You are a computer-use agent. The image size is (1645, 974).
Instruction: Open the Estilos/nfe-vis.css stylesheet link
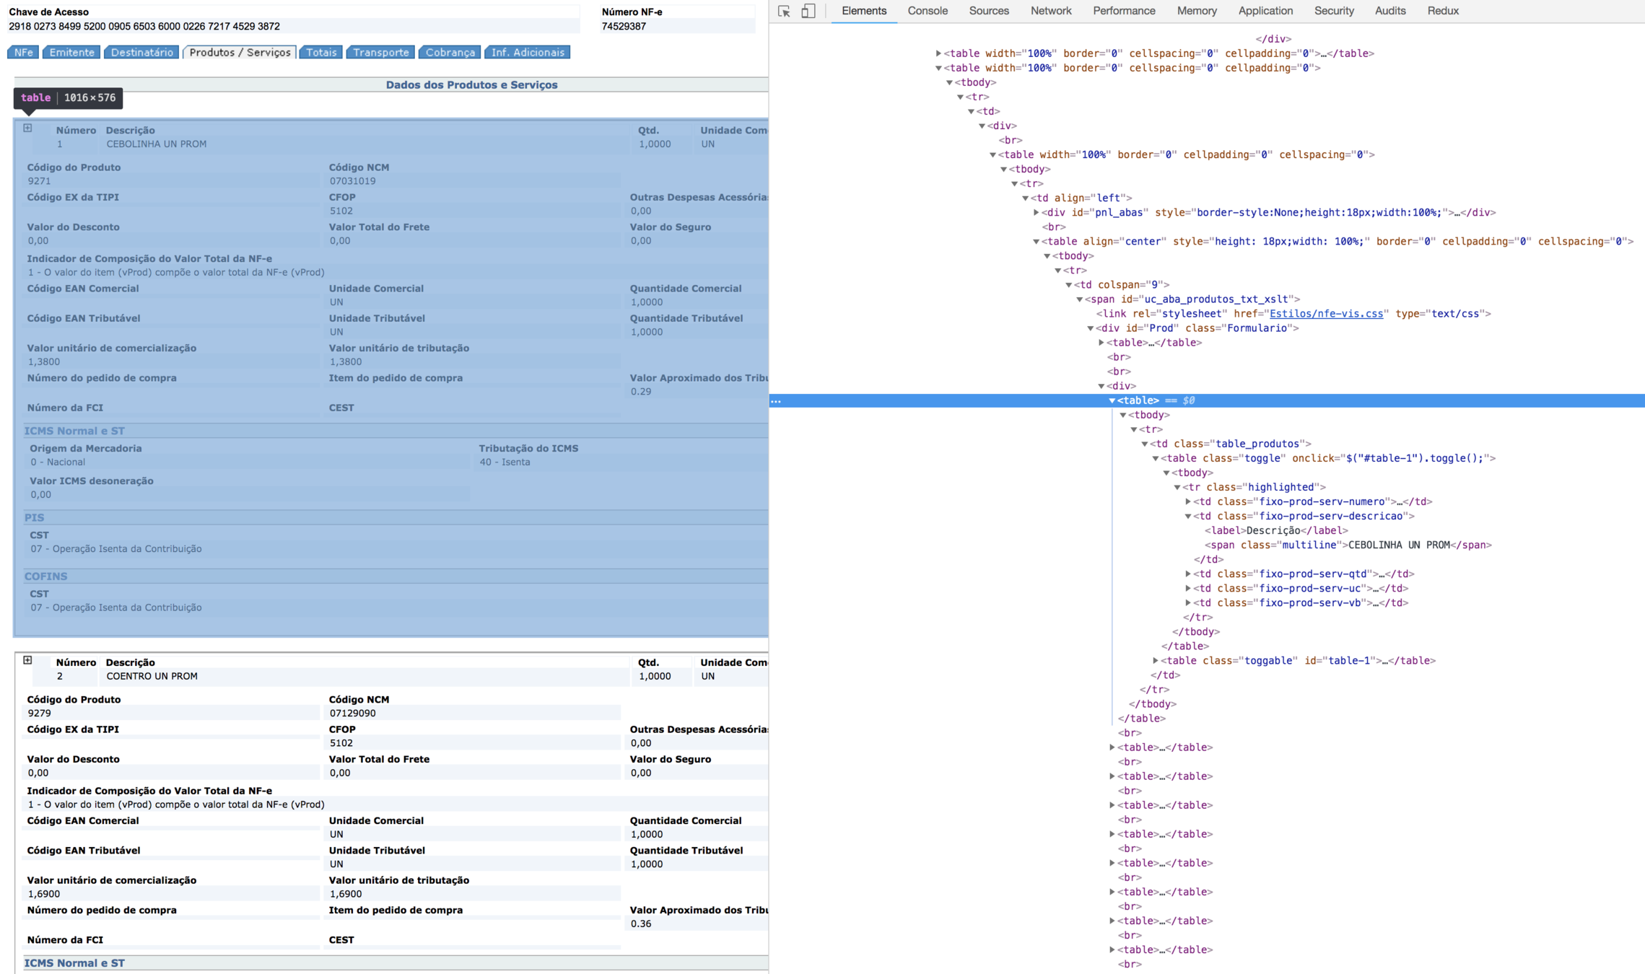click(1326, 314)
